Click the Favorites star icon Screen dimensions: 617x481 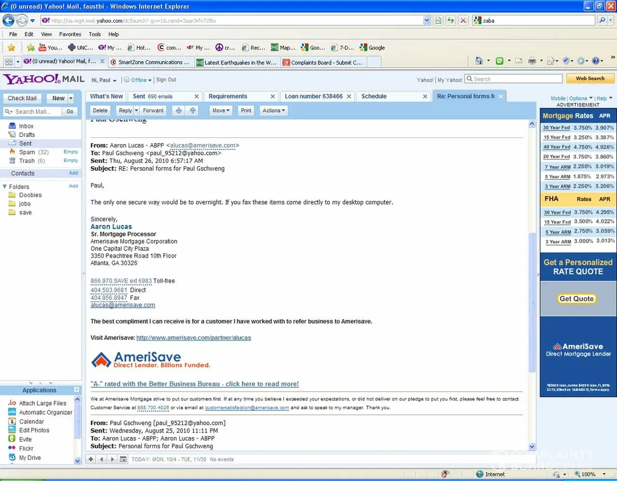[x=12, y=47]
